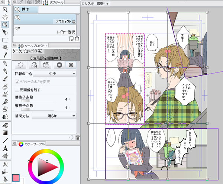Adjust 縦格子点数 stepper arrows
The width and height of the screenshot is (223, 184).
coord(69,108)
